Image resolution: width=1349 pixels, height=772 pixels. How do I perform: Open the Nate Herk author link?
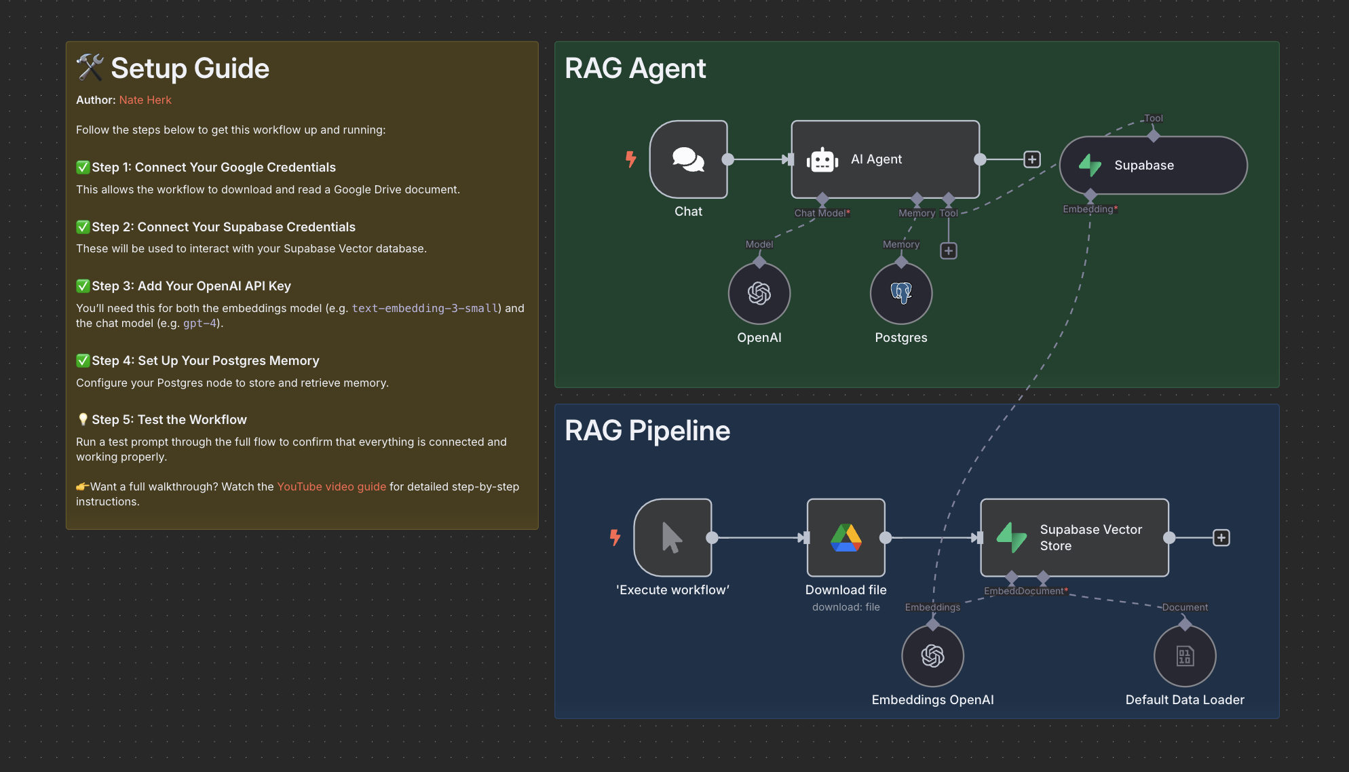[x=145, y=100]
